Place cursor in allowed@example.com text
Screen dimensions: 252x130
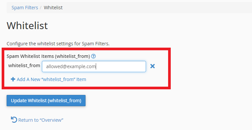coord(71,66)
